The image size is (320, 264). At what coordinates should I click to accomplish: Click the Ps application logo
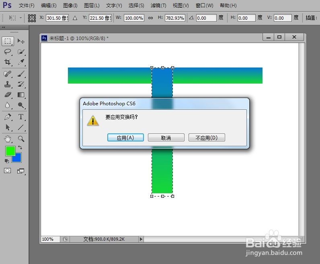click(x=7, y=5)
